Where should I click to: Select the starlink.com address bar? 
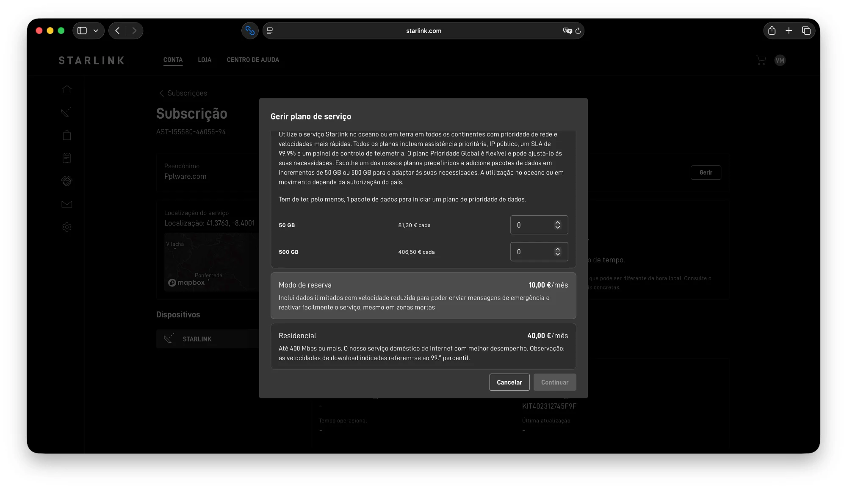click(x=423, y=31)
